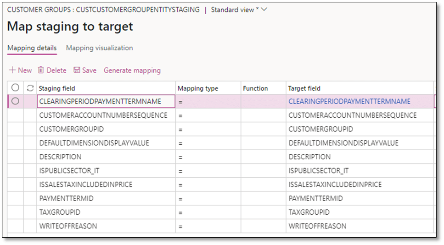
Task: Select the CLEARINGPERIODPAYMENTTERMNAME row radio button
Action: point(15,102)
